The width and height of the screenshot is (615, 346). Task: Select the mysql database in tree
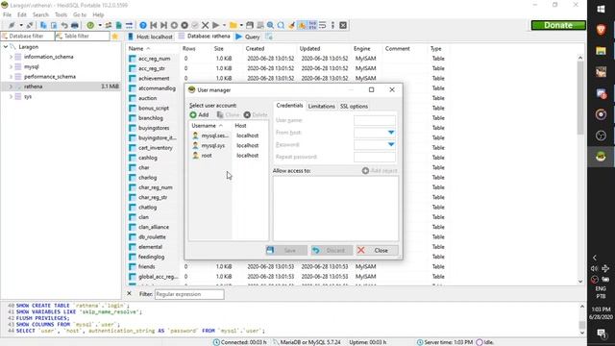point(32,66)
